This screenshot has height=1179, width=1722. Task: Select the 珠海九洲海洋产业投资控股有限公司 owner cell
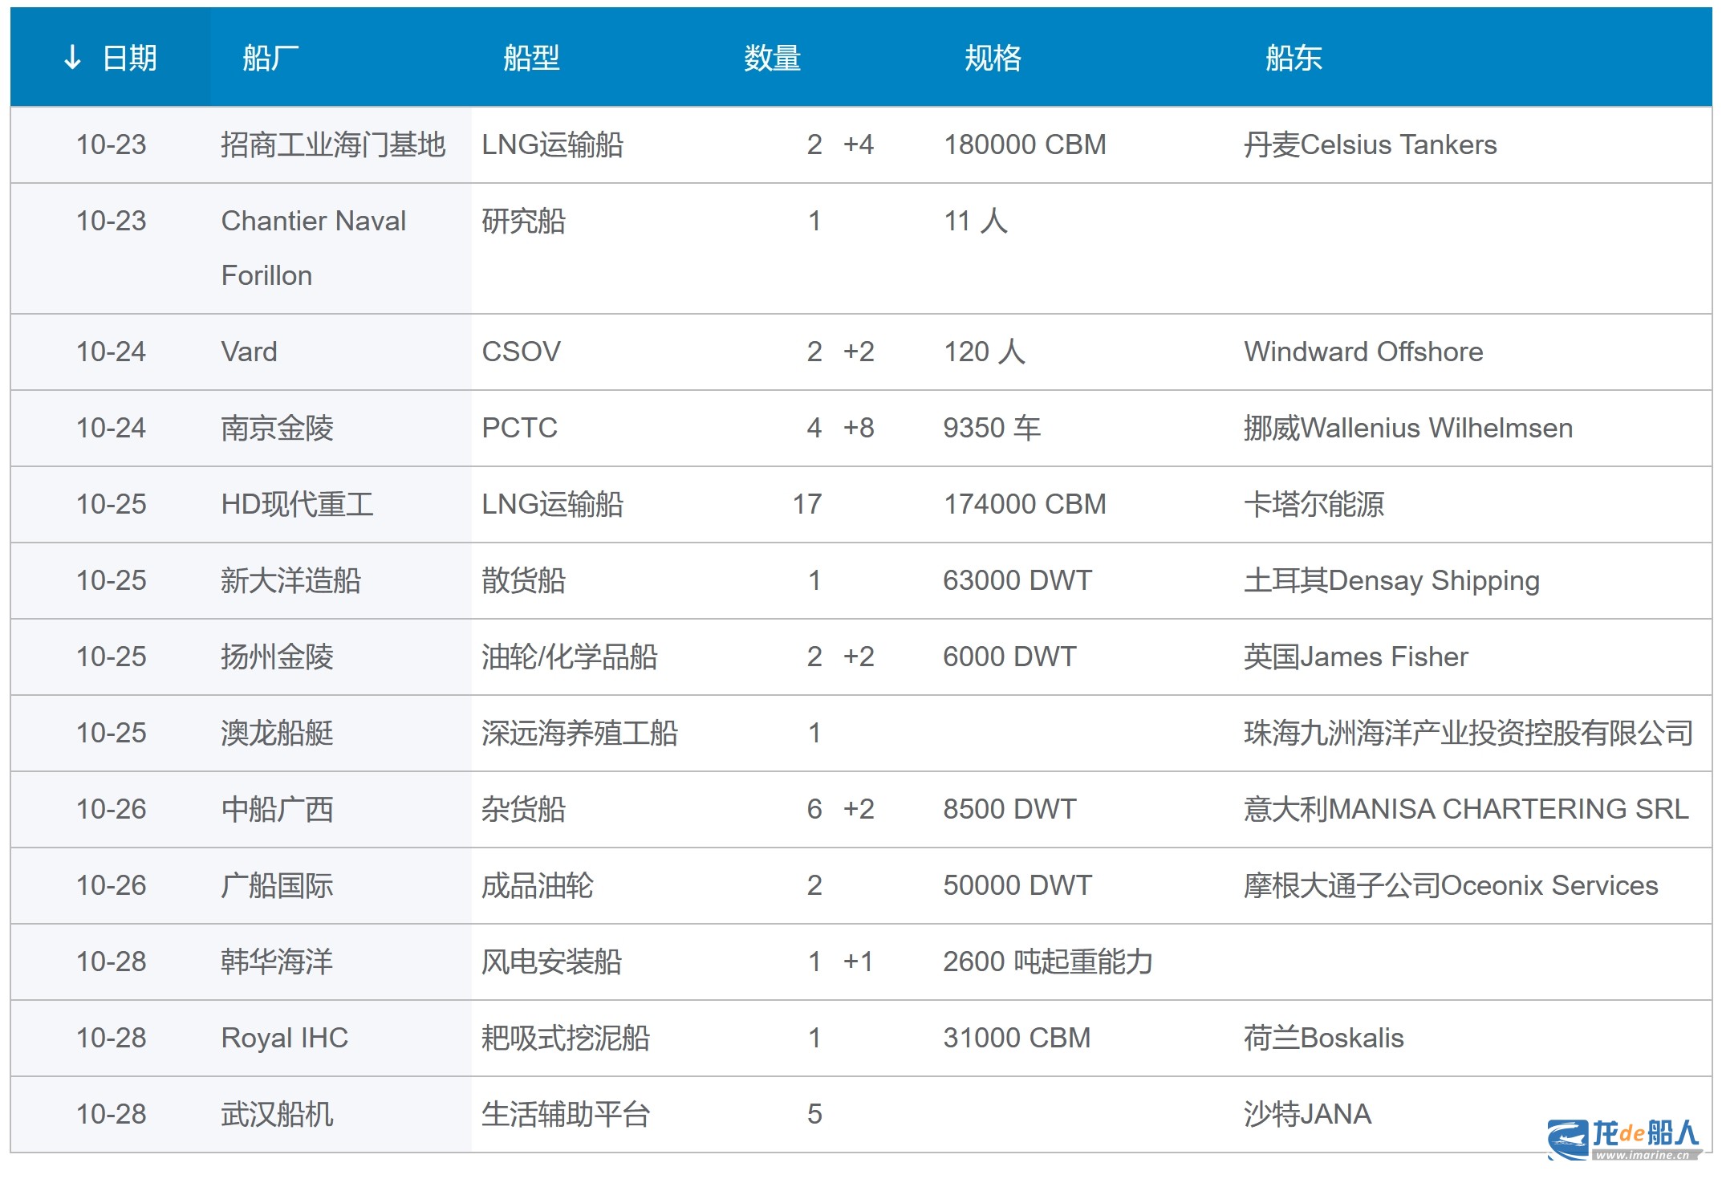1468,733
